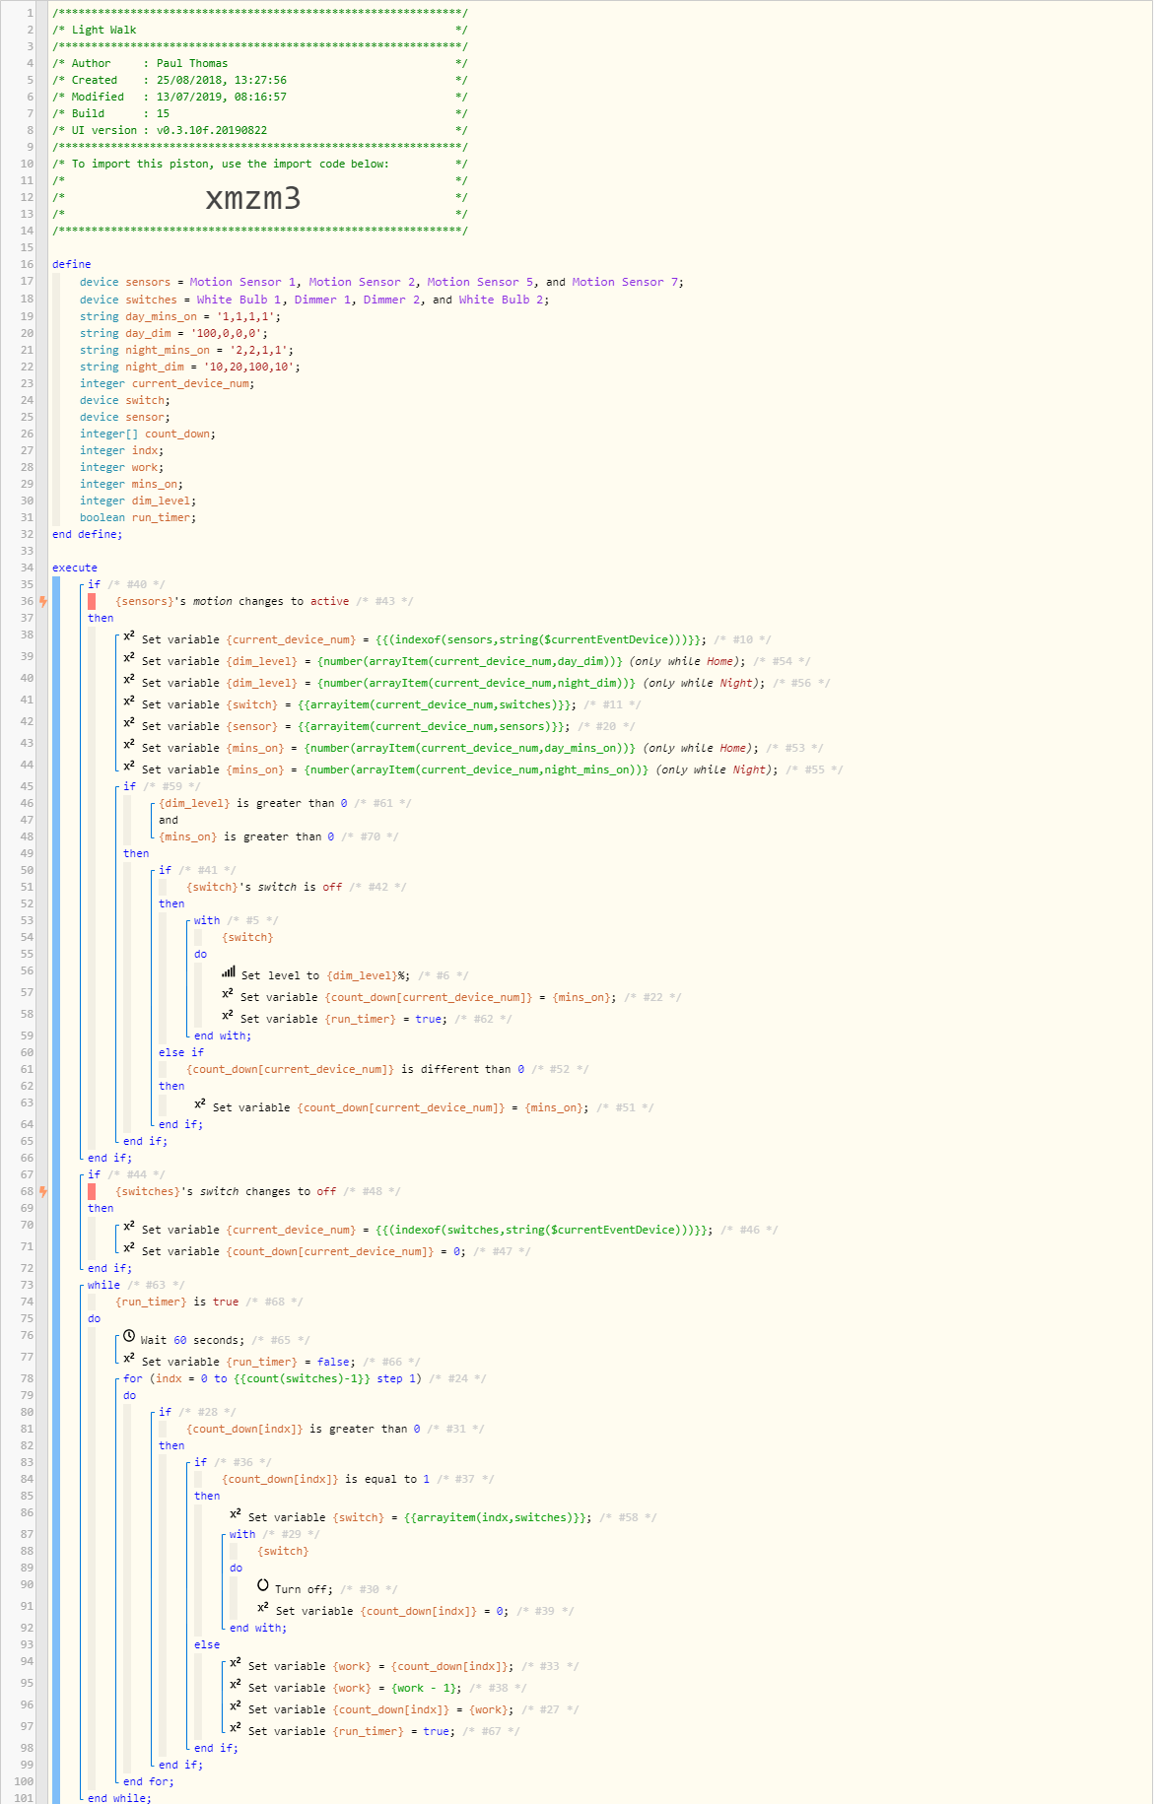Select the x² icon on the night_dim statement #56
1161x1804 pixels.
[x=129, y=681]
